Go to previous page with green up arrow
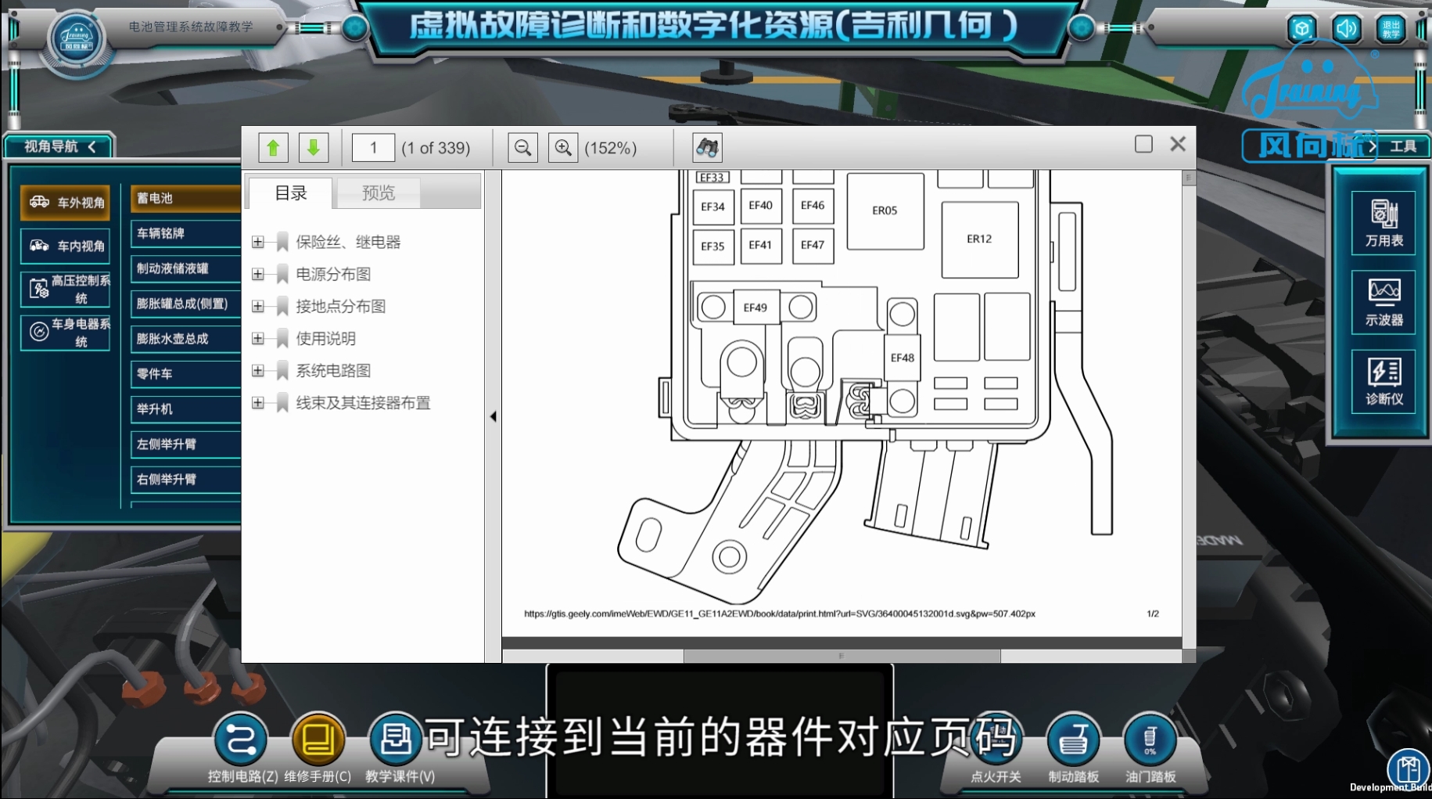 click(x=273, y=147)
